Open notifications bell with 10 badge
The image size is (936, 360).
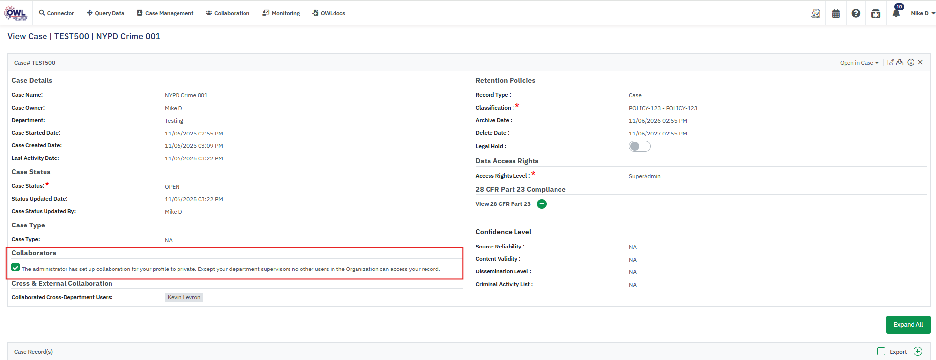(896, 13)
